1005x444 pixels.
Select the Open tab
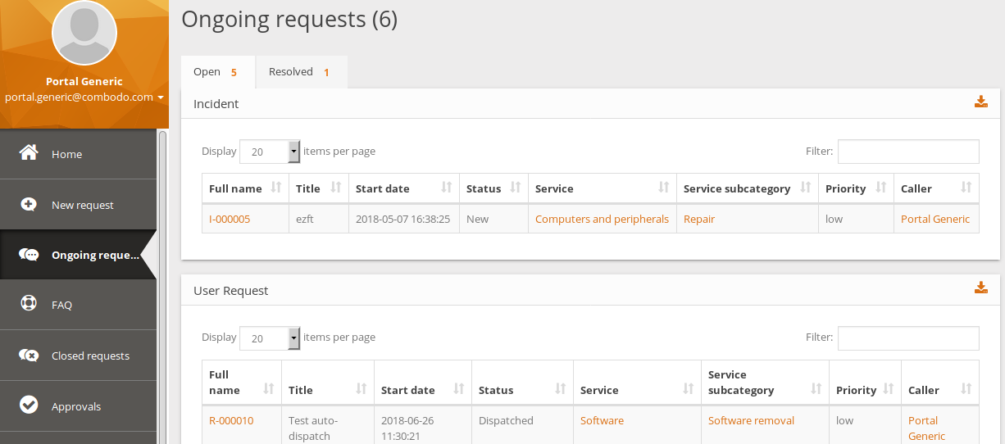[216, 72]
